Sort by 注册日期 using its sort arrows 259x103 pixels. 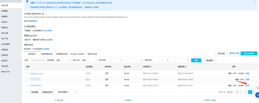(151, 67)
